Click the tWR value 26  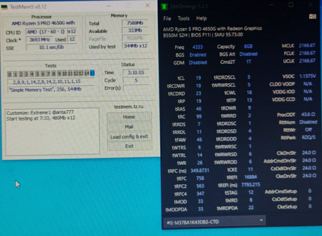(x=200, y=163)
